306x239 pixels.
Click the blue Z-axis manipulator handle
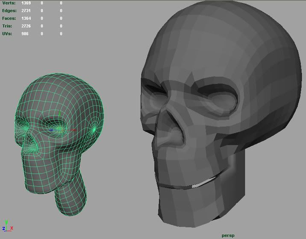[51, 130]
